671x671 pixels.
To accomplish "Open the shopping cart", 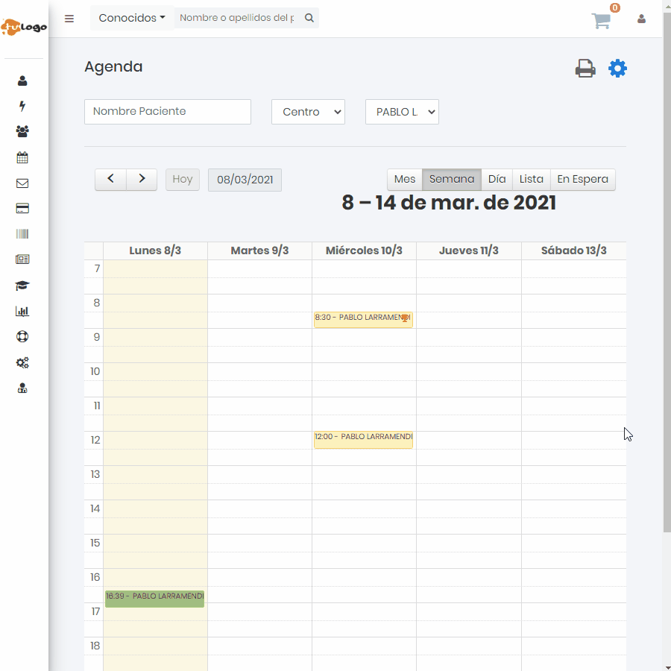I will pyautogui.click(x=601, y=21).
